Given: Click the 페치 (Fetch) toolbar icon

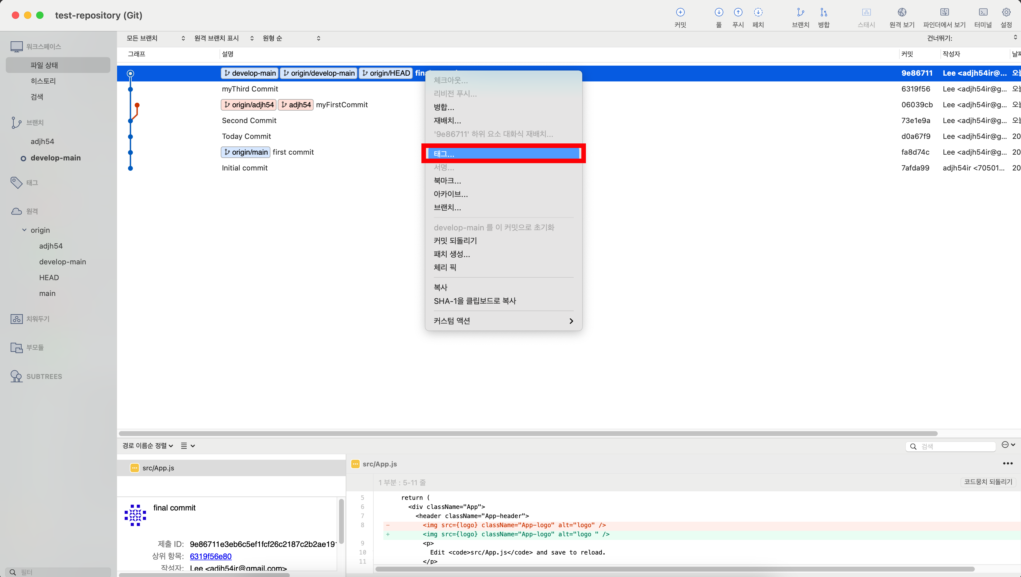Looking at the screenshot, I should coord(758,13).
